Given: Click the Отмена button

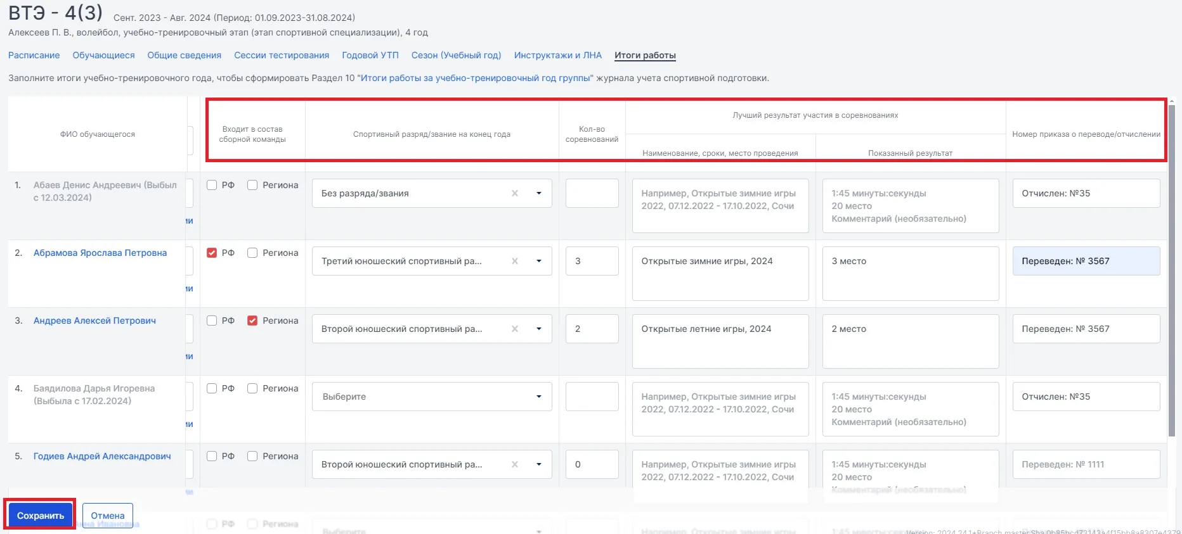Looking at the screenshot, I should (x=108, y=516).
